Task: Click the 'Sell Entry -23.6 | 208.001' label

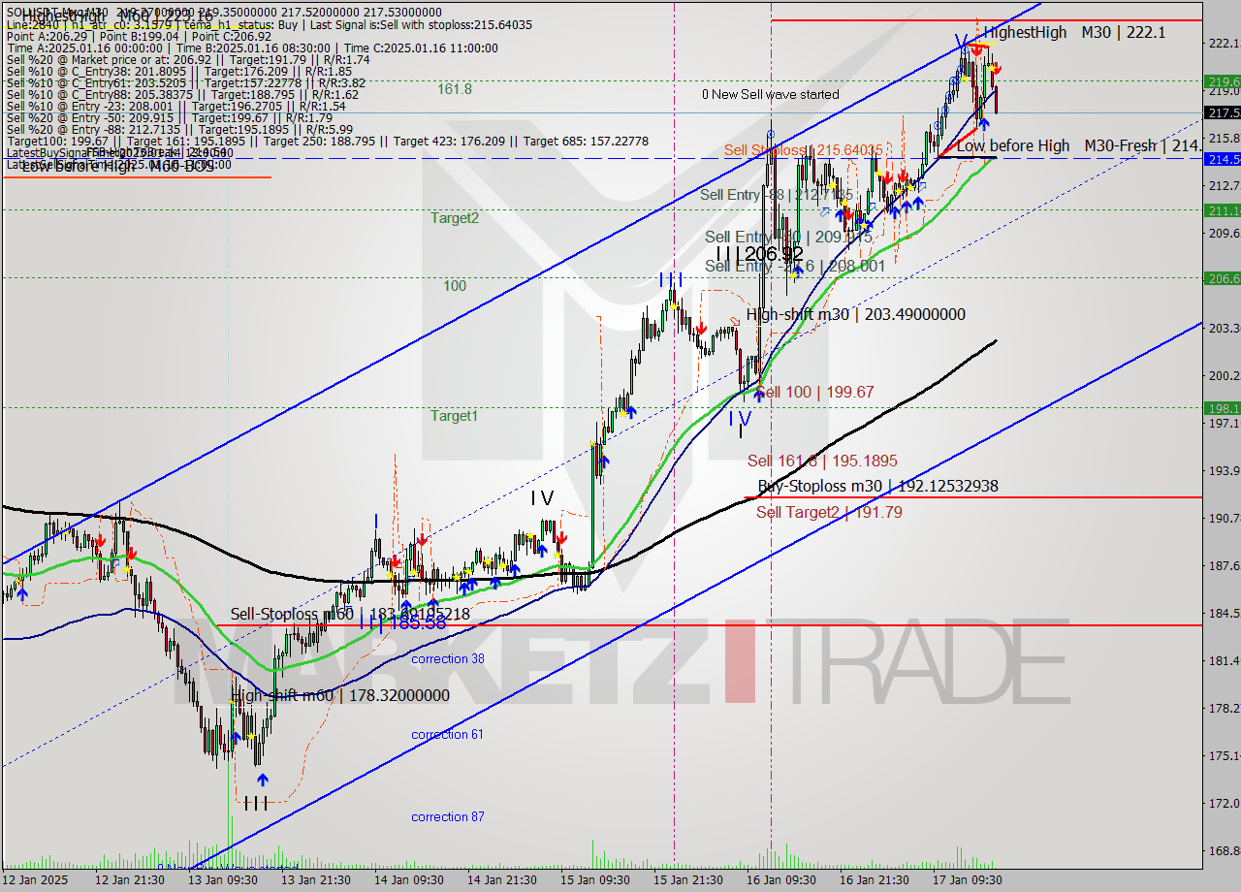Action: point(795,266)
